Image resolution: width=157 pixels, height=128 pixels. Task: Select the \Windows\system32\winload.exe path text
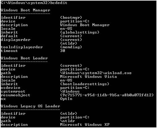(x=96, y=73)
